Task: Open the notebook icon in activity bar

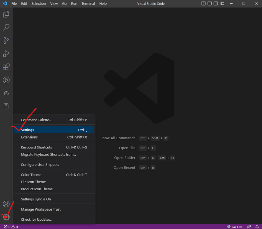Action: click(6, 106)
